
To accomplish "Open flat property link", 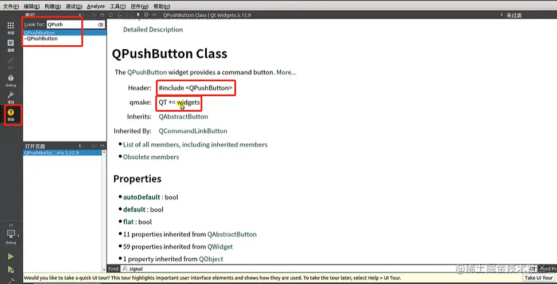I will coord(128,222).
